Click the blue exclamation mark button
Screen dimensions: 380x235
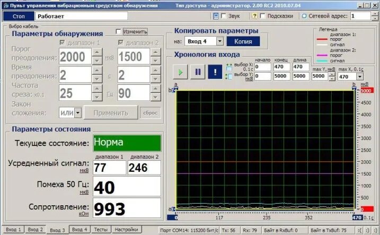click(x=215, y=72)
